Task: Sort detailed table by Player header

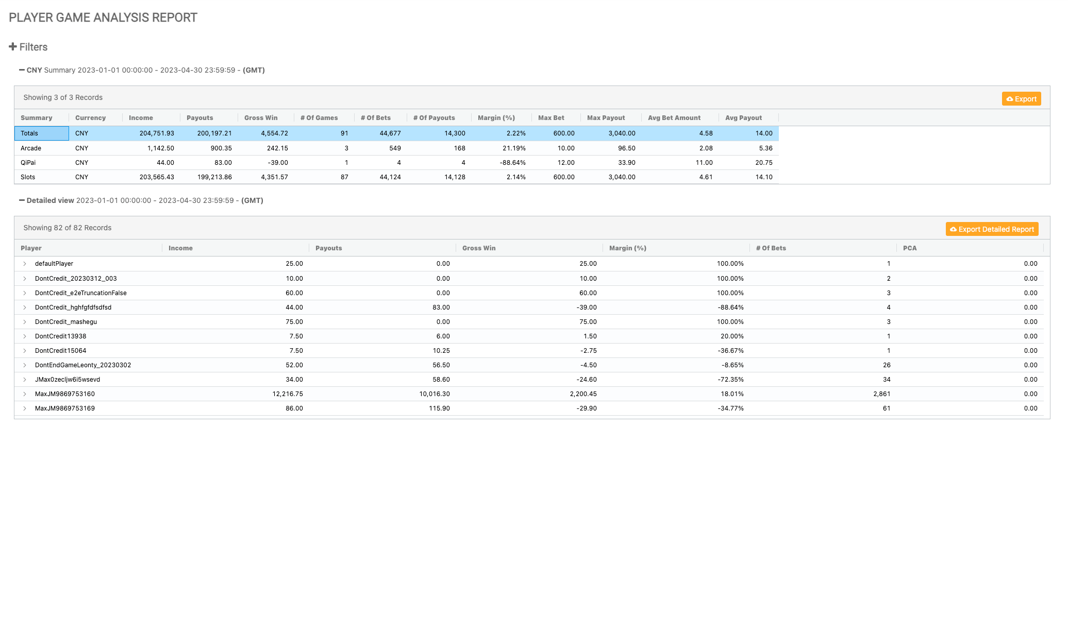Action: tap(31, 248)
